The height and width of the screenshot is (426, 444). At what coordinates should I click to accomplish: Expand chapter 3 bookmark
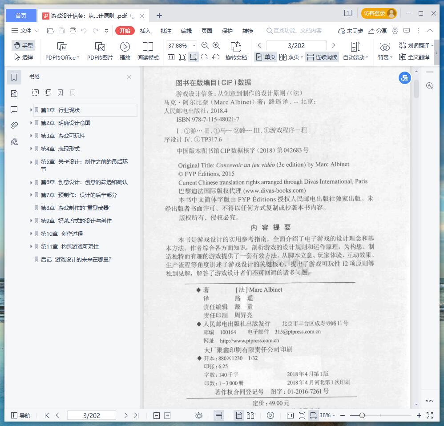pos(31,136)
